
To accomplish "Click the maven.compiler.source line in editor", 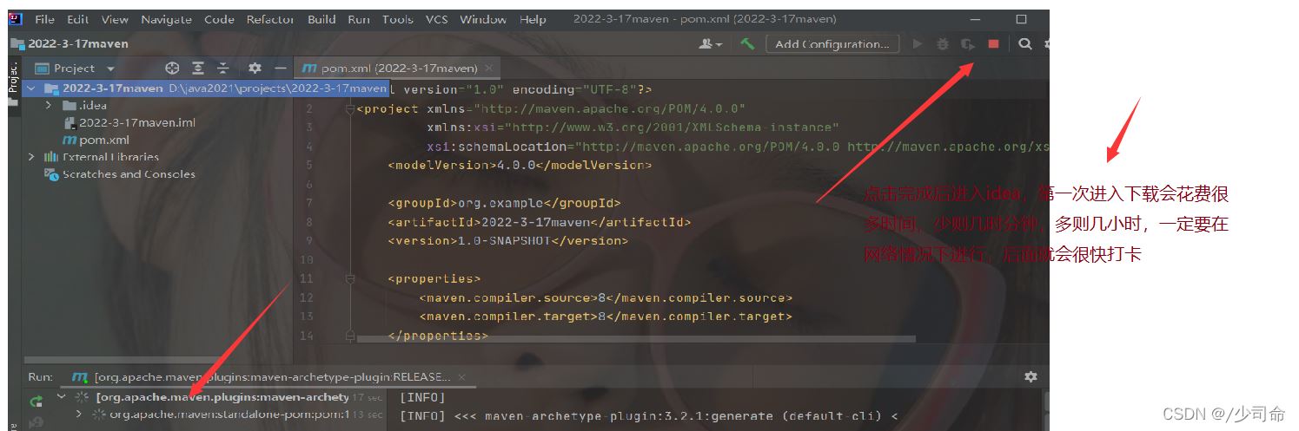I will pyautogui.click(x=606, y=297).
